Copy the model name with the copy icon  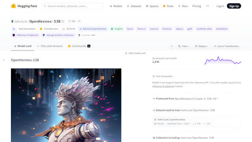(x=63, y=21)
